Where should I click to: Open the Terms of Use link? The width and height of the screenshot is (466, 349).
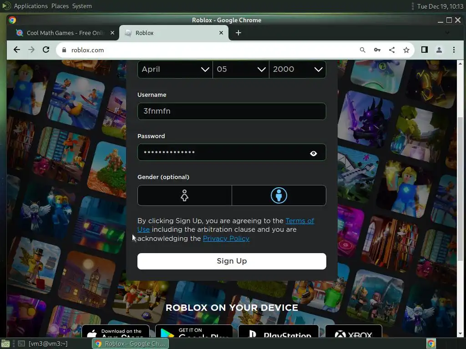point(299,221)
